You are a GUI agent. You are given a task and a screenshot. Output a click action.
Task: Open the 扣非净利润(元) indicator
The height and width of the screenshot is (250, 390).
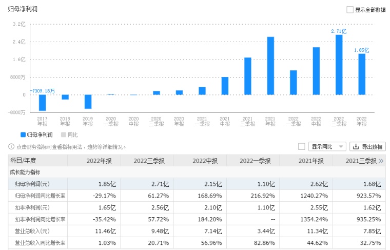coord(32,207)
